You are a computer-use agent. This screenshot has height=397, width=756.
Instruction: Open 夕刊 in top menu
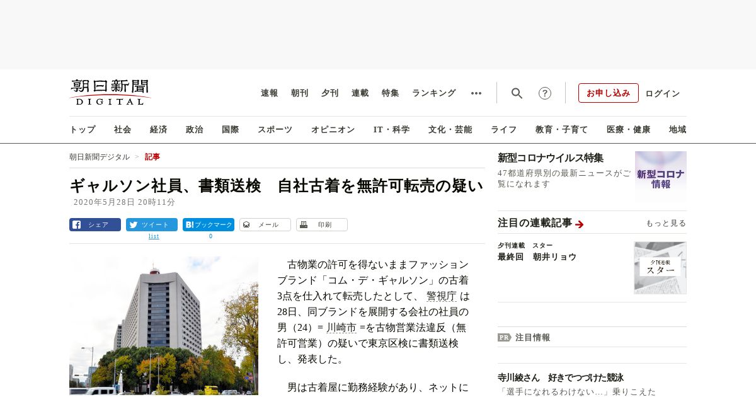330,93
